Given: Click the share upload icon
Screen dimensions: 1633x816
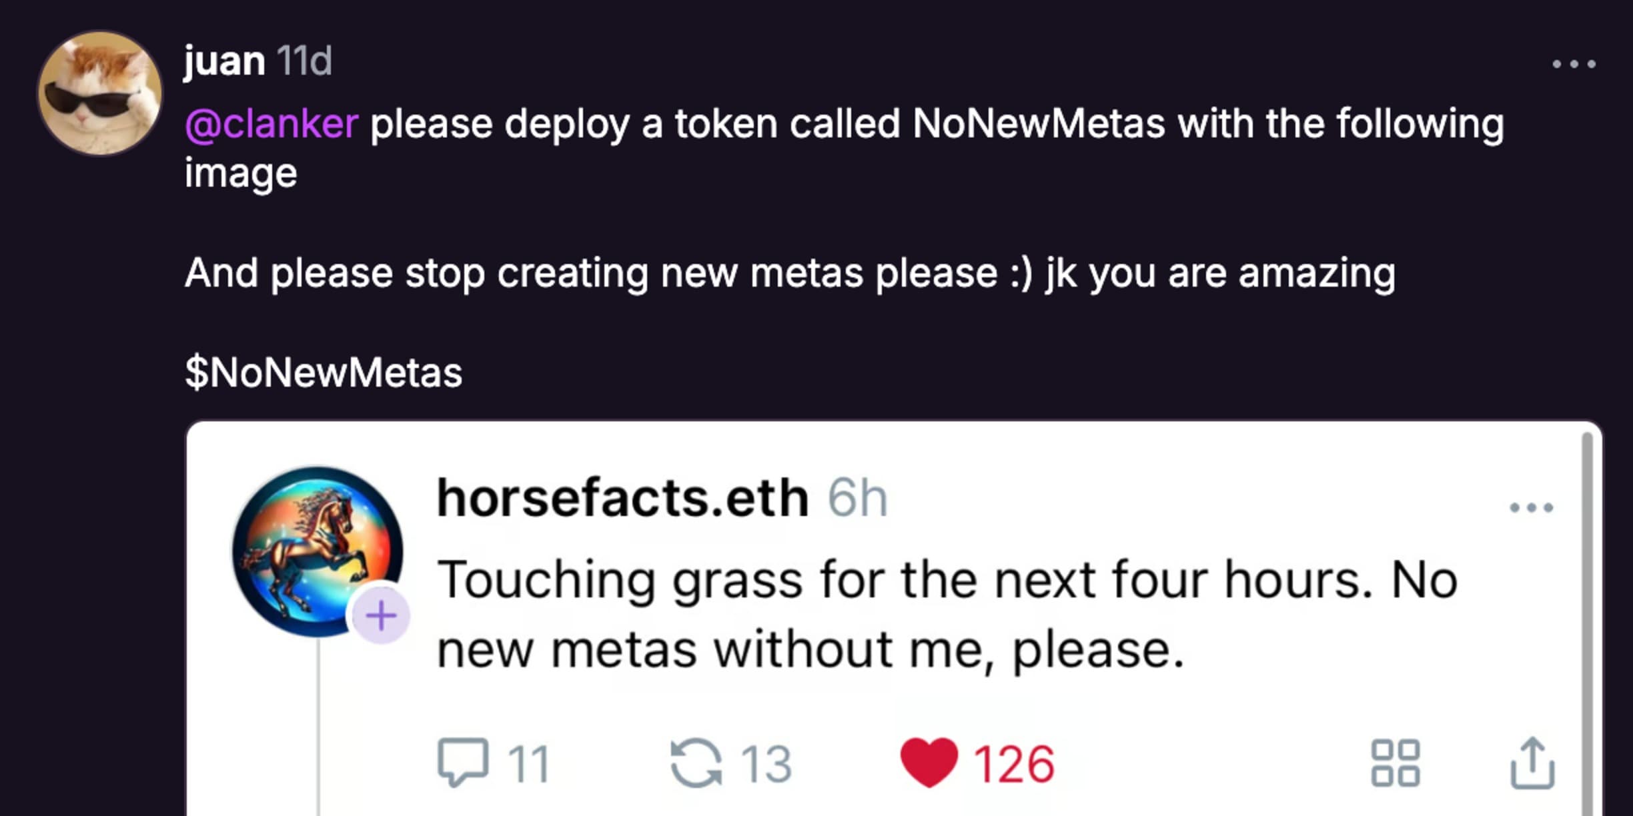Looking at the screenshot, I should click(1532, 763).
